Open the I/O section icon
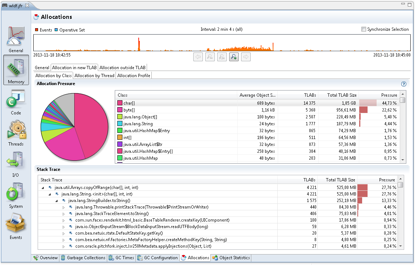 coord(16,164)
